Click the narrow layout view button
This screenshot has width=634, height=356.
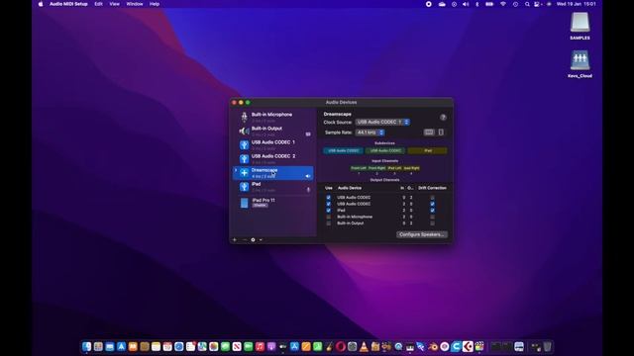click(441, 133)
